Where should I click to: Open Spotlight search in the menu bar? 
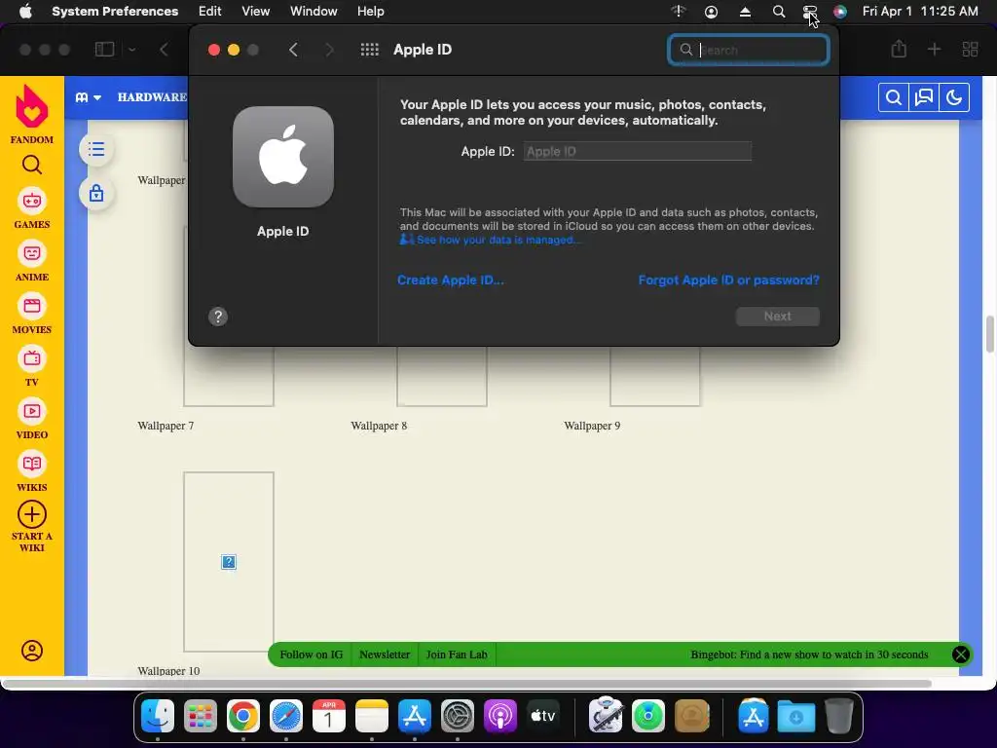(x=778, y=12)
